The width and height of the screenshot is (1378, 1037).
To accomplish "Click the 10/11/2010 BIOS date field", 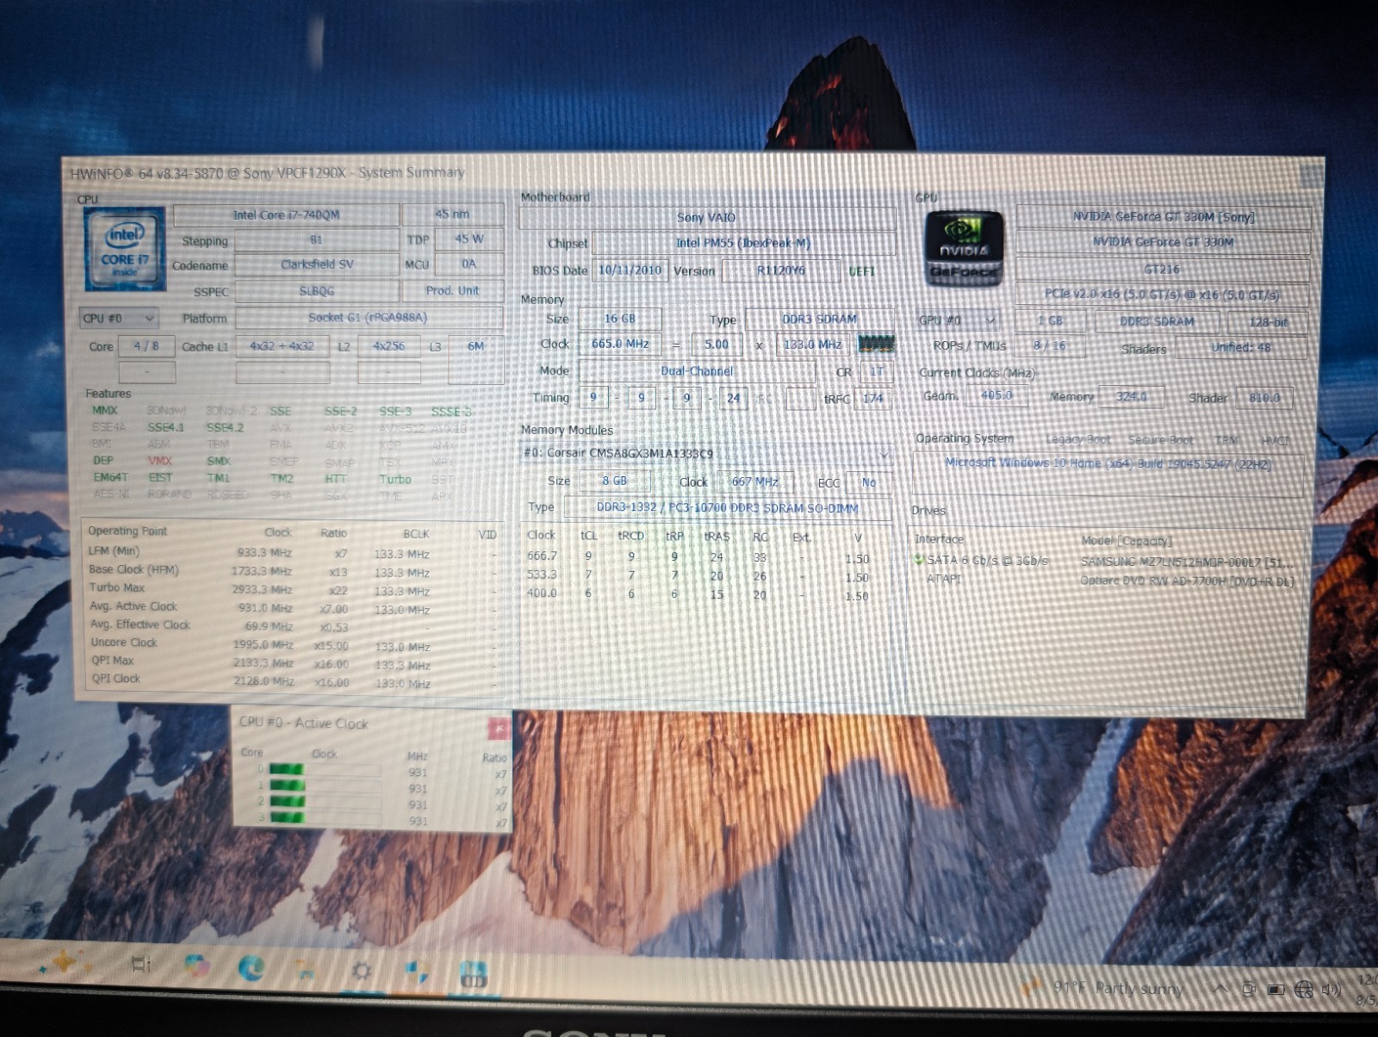I will point(630,270).
